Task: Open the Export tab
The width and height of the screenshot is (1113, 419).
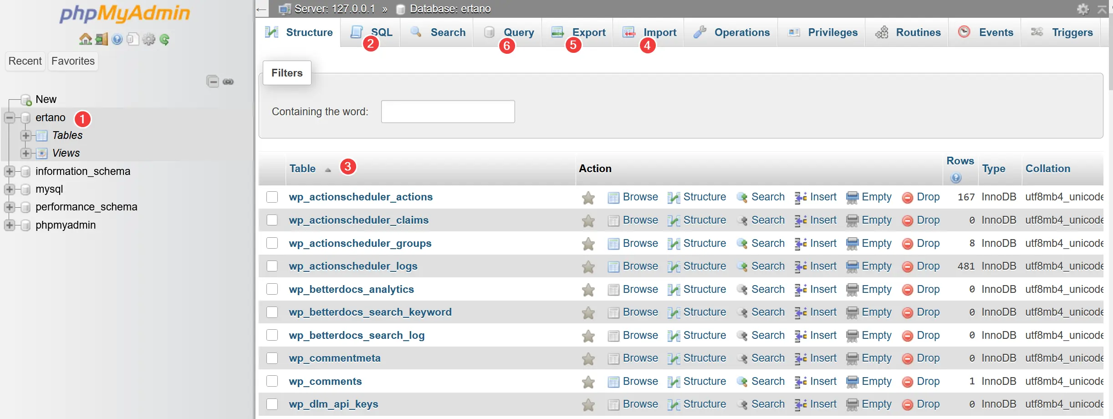Action: pyautogui.click(x=578, y=32)
